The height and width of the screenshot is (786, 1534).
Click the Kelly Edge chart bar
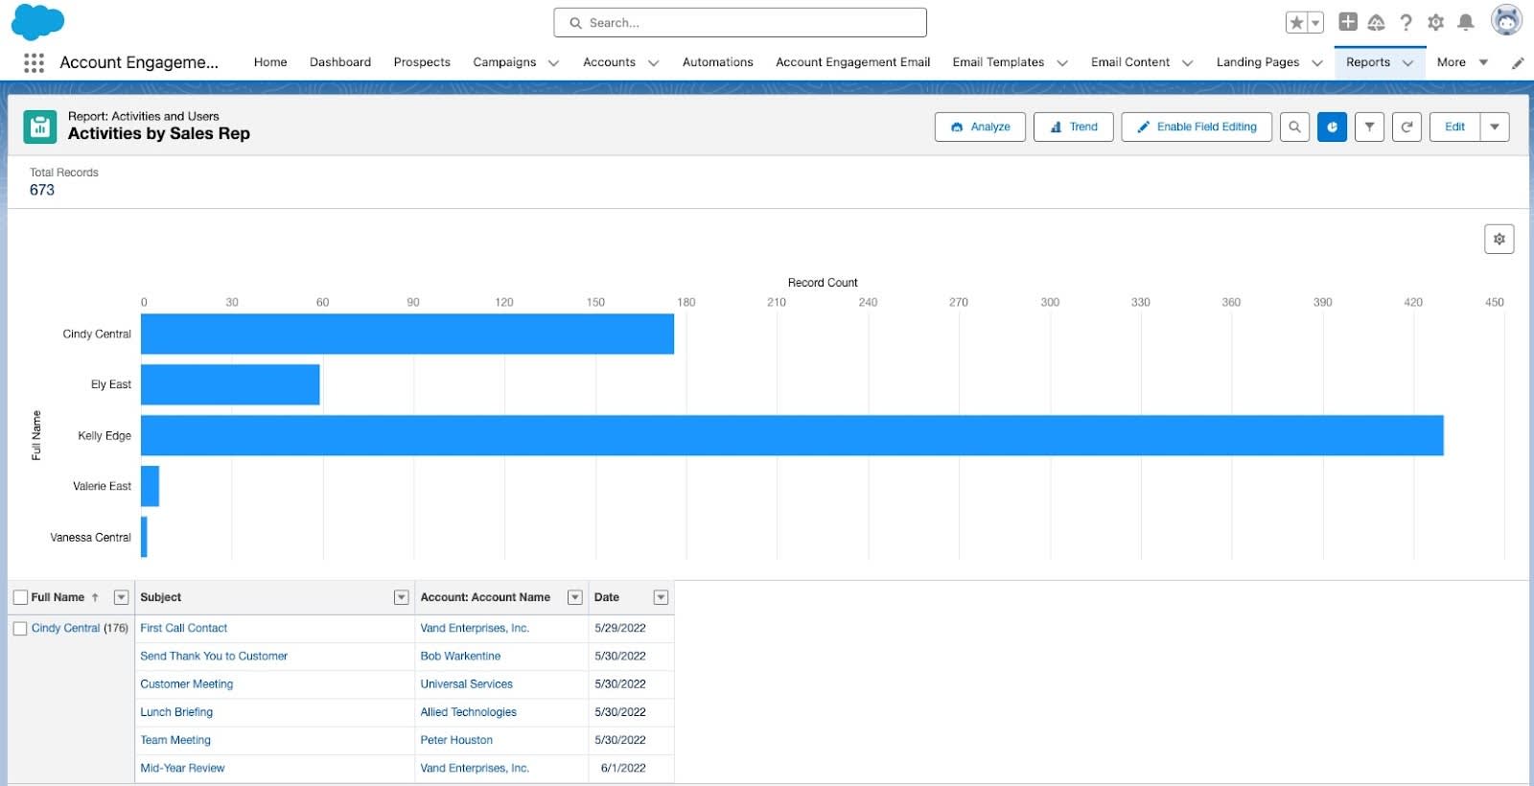tap(792, 435)
